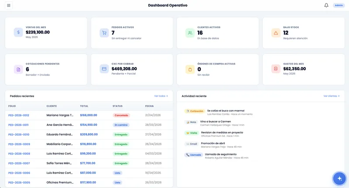The width and height of the screenshot is (349, 188).
Task: Click the warning triangle icon on Bajo Stock
Action: (x=276, y=33)
